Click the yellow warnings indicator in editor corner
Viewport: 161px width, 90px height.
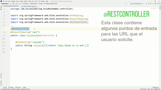click(152, 8)
